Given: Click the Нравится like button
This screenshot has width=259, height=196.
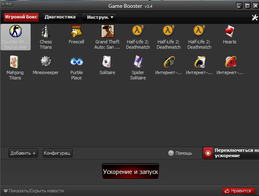Looking at the screenshot, I should click(239, 191).
